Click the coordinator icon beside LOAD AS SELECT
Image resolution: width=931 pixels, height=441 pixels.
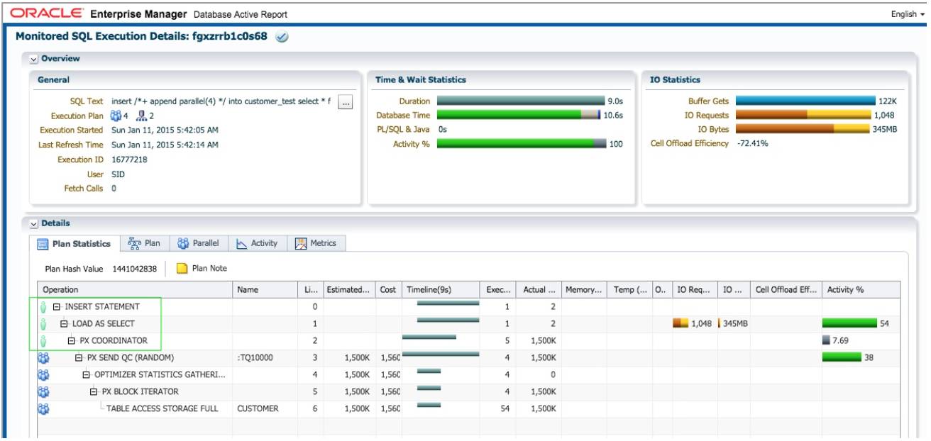coord(43,324)
